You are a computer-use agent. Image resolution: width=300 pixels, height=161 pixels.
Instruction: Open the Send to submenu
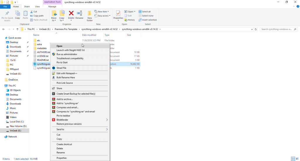coord(80,129)
